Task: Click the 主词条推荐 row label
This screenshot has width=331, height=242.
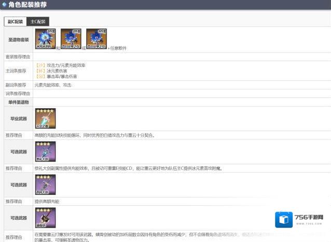Action: coord(16,70)
